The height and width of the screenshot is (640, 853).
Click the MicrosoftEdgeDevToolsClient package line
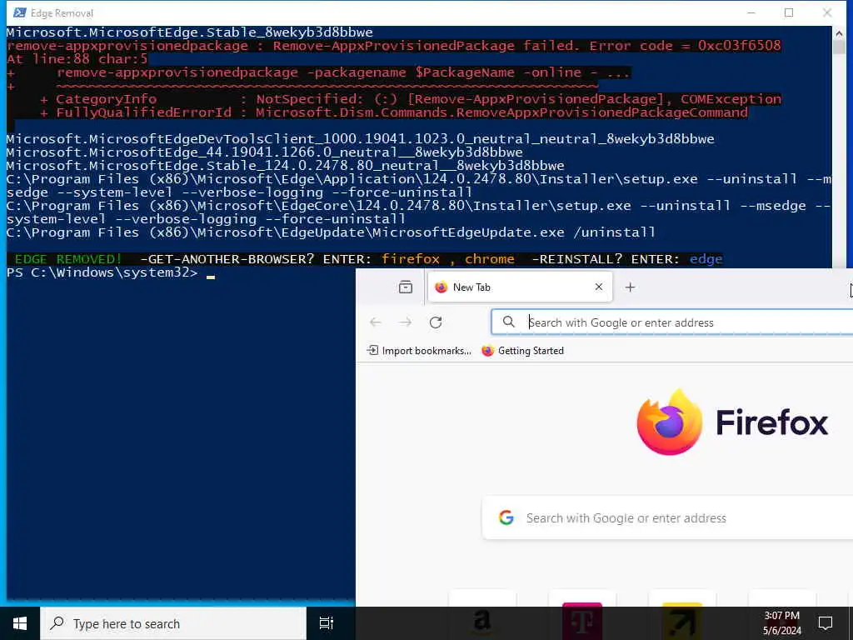click(360, 139)
